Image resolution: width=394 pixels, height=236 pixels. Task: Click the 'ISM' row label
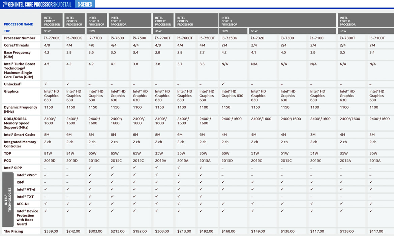20,182
